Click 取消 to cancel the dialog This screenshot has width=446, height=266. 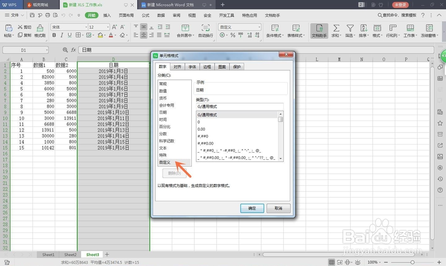278,208
